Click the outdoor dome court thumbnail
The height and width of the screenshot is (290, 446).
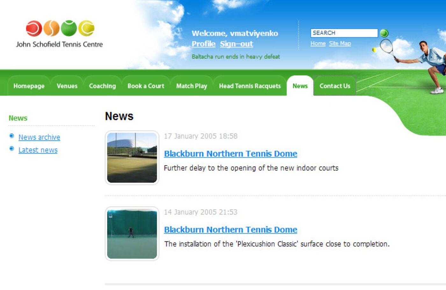(132, 158)
